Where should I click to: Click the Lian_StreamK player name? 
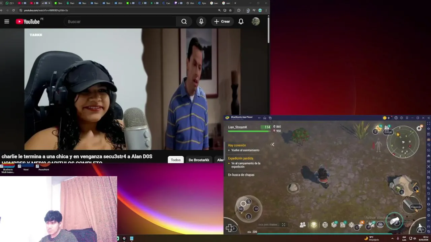click(237, 127)
